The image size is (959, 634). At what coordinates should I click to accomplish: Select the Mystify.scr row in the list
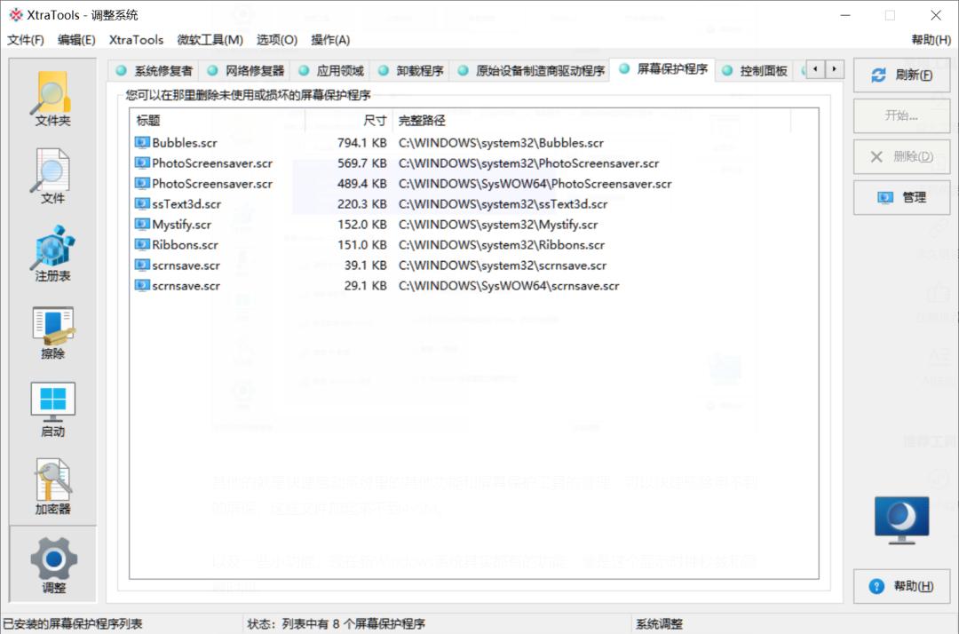[x=222, y=224]
